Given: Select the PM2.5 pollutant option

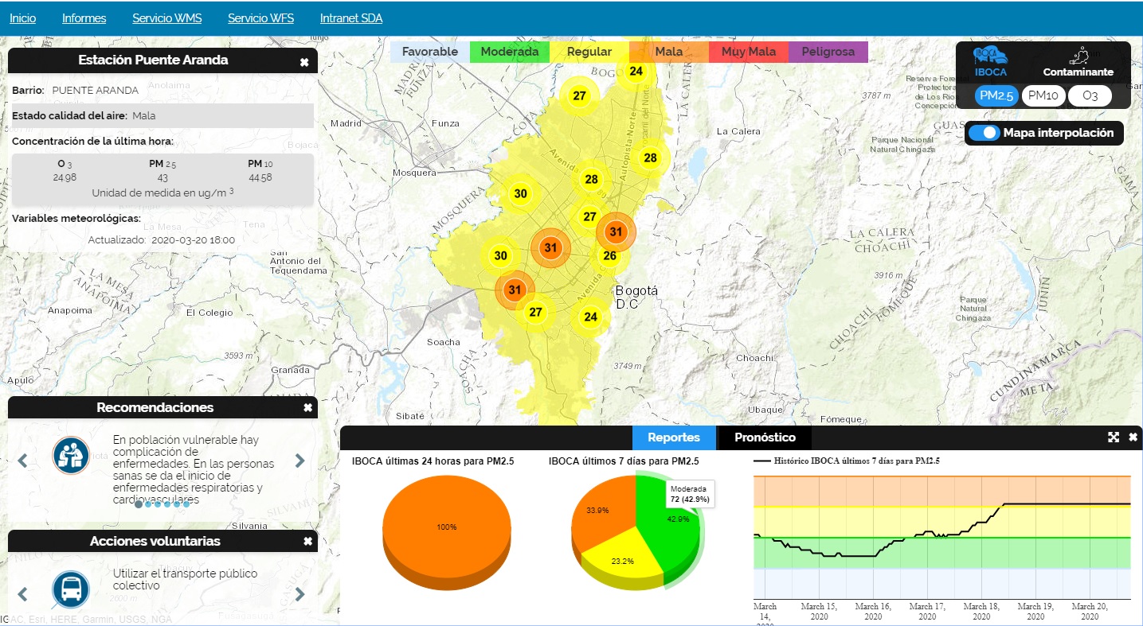Looking at the screenshot, I should [996, 96].
